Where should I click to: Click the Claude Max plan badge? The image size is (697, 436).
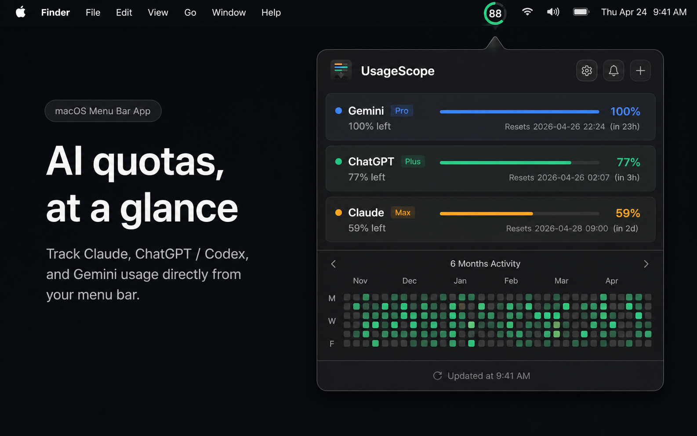(403, 213)
